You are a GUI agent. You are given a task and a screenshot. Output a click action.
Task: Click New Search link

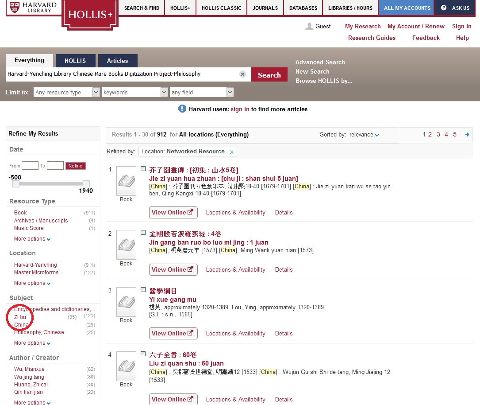(312, 71)
